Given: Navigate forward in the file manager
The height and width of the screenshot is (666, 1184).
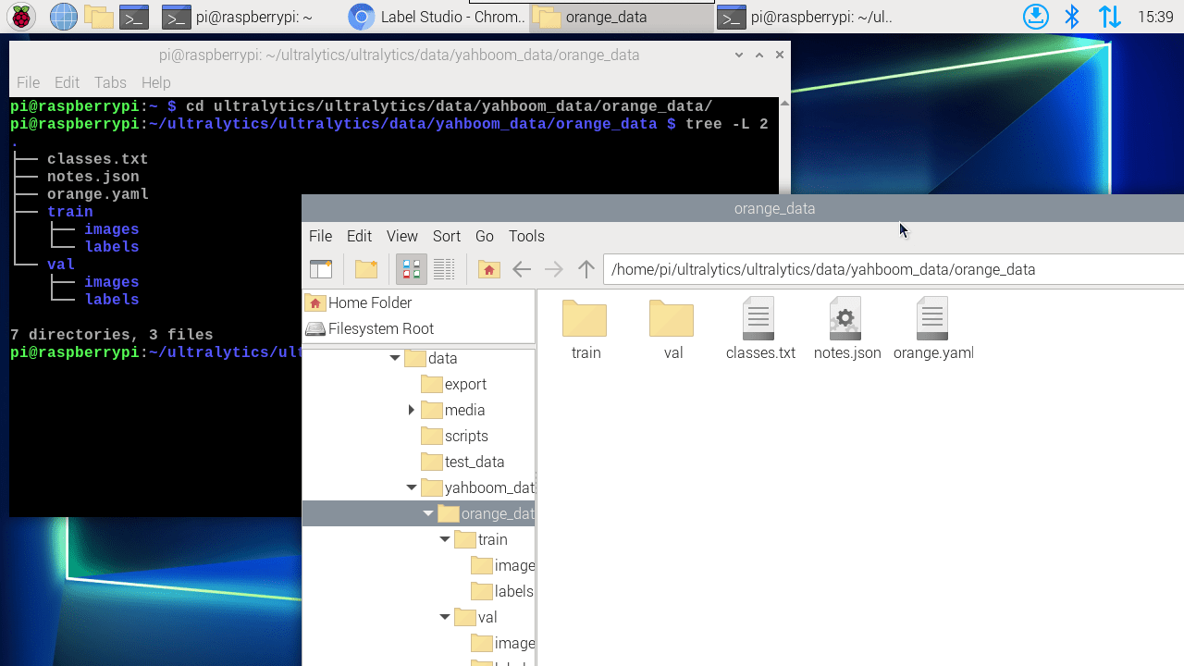Looking at the screenshot, I should pos(554,269).
